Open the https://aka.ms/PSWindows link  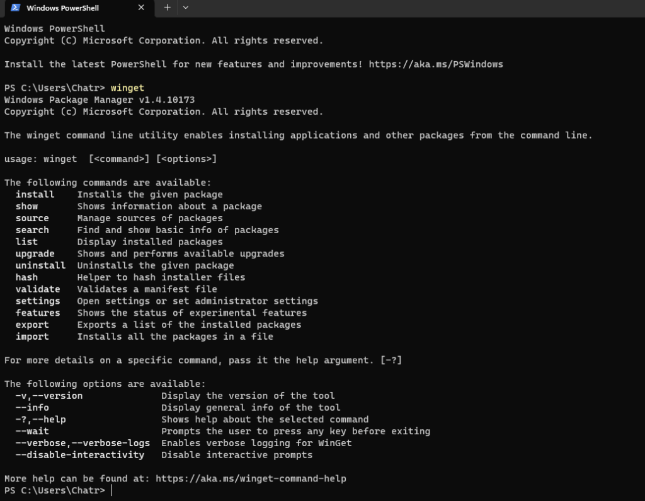(x=436, y=64)
